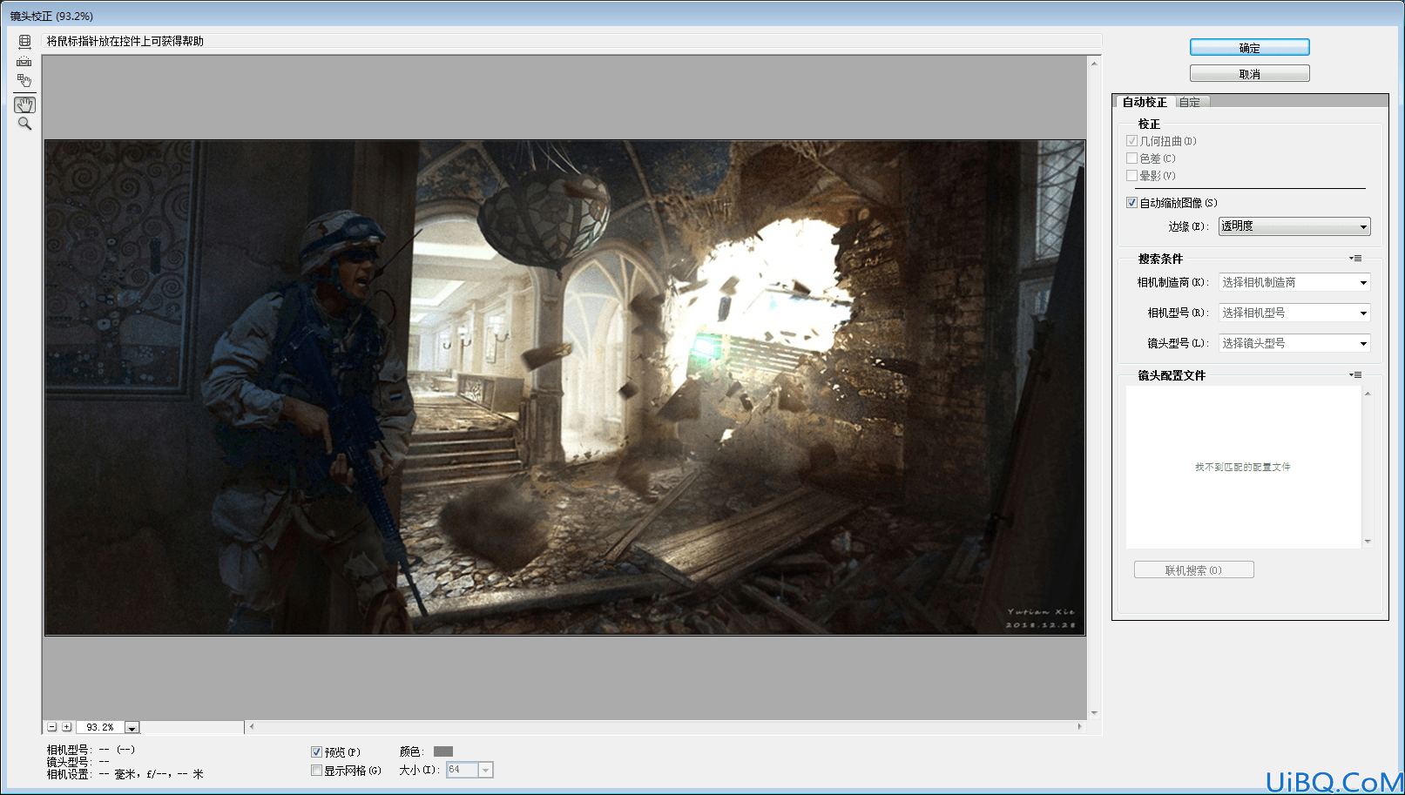Viewport: 1405px width, 795px height.
Task: Select the Straighten tool
Action: click(24, 61)
